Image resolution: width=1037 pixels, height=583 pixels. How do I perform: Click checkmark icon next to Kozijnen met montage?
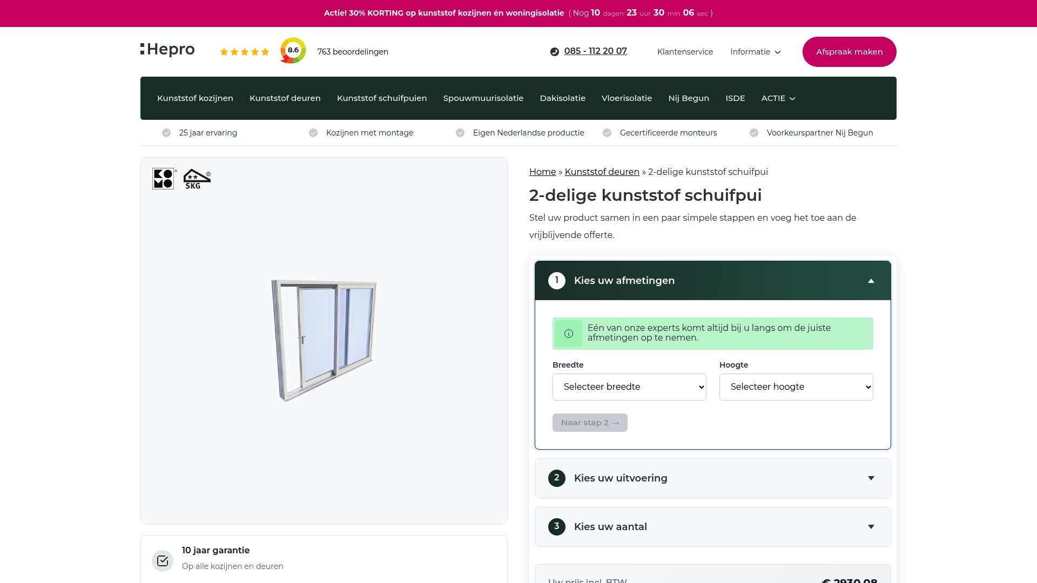[x=313, y=133]
